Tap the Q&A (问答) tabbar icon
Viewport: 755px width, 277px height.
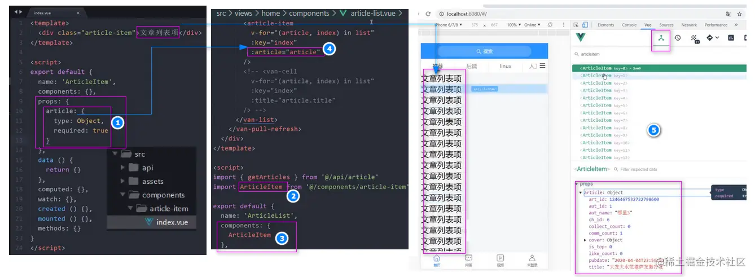[x=469, y=260]
